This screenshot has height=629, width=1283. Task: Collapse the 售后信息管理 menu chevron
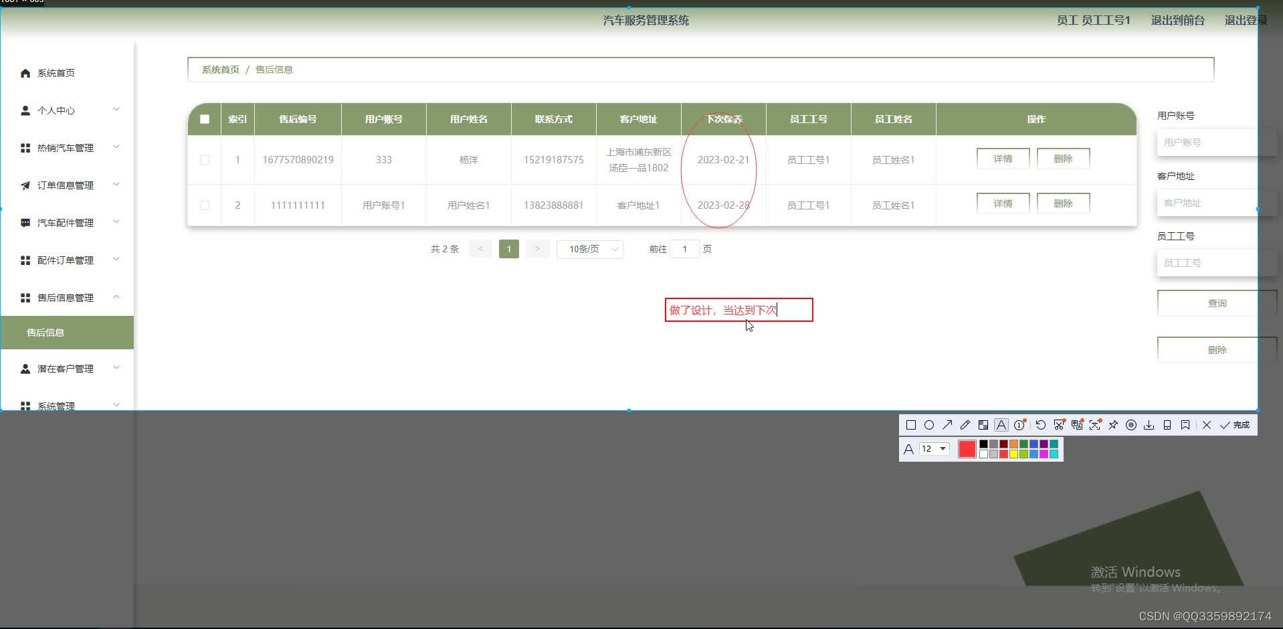tap(116, 297)
